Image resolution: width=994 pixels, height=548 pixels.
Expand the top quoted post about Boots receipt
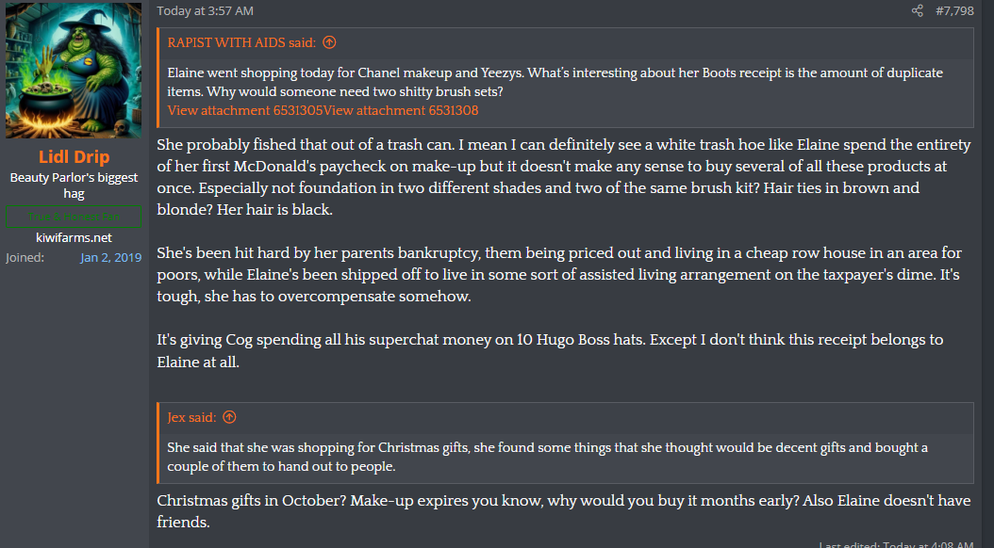click(x=555, y=81)
